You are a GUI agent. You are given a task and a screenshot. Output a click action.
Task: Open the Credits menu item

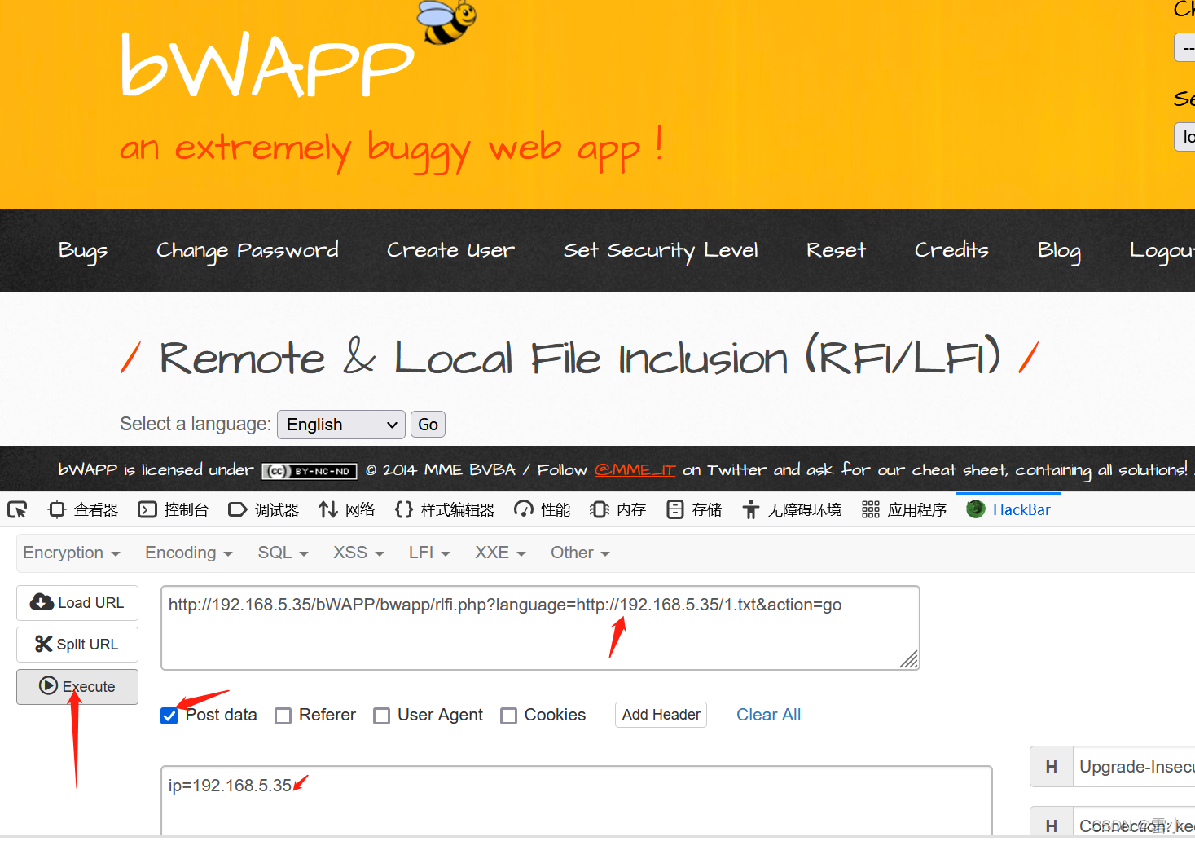click(x=951, y=251)
